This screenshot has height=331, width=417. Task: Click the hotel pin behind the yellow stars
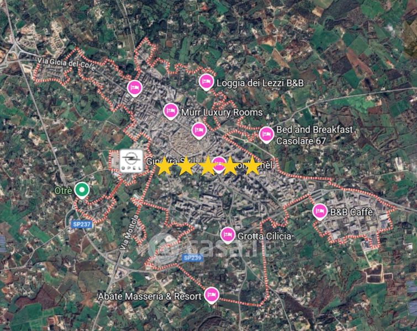[x=219, y=165]
